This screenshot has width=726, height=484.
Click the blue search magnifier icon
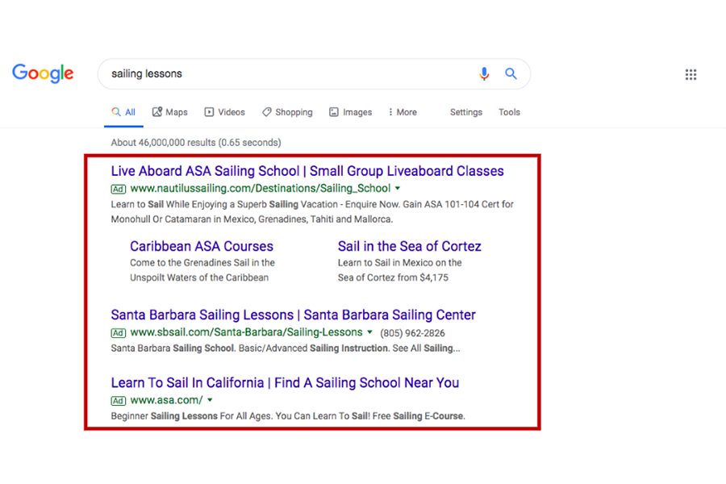pos(511,73)
